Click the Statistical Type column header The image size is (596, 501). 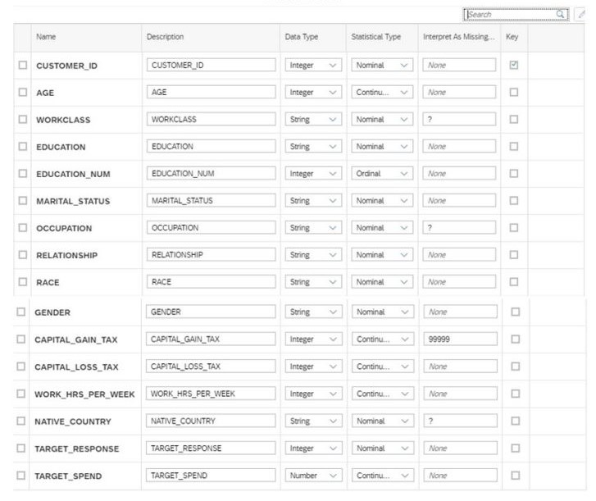375,38
